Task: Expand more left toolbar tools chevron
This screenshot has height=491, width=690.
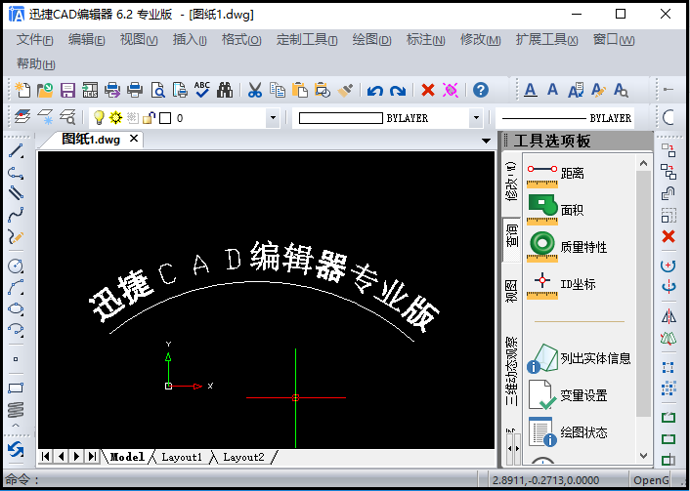Action: click(16, 426)
